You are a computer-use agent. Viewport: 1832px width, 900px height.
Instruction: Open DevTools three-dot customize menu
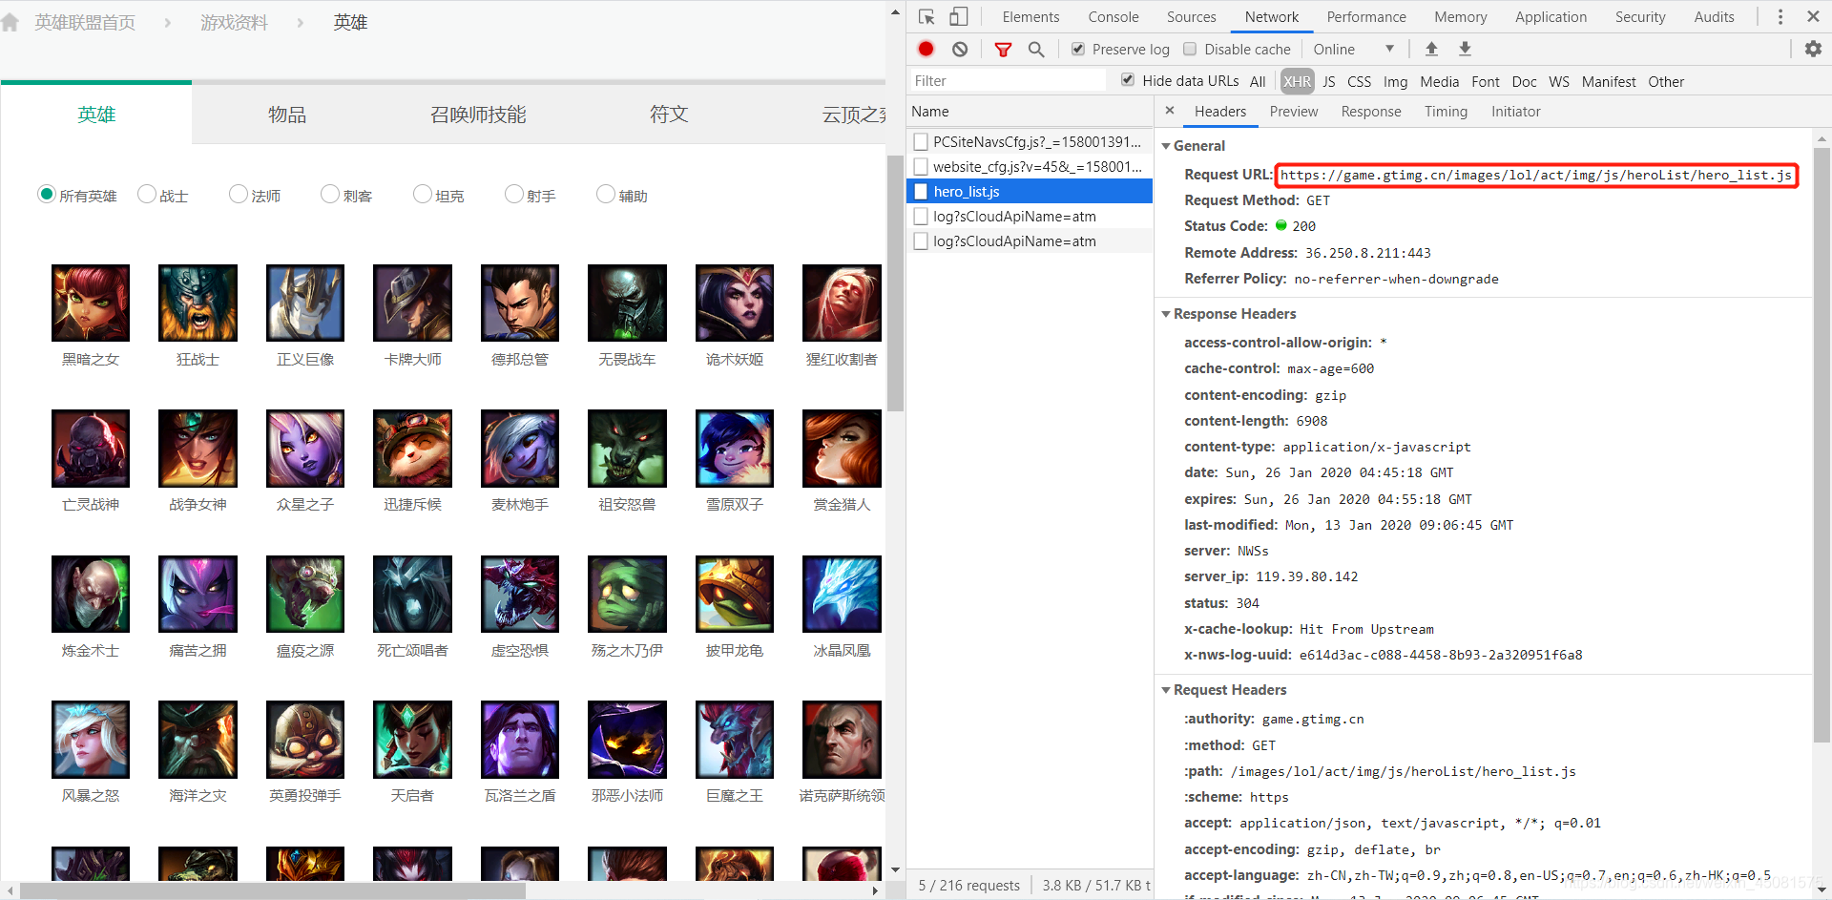pyautogui.click(x=1780, y=16)
